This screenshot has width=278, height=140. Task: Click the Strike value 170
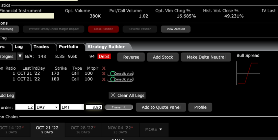pyautogui.click(x=55, y=73)
